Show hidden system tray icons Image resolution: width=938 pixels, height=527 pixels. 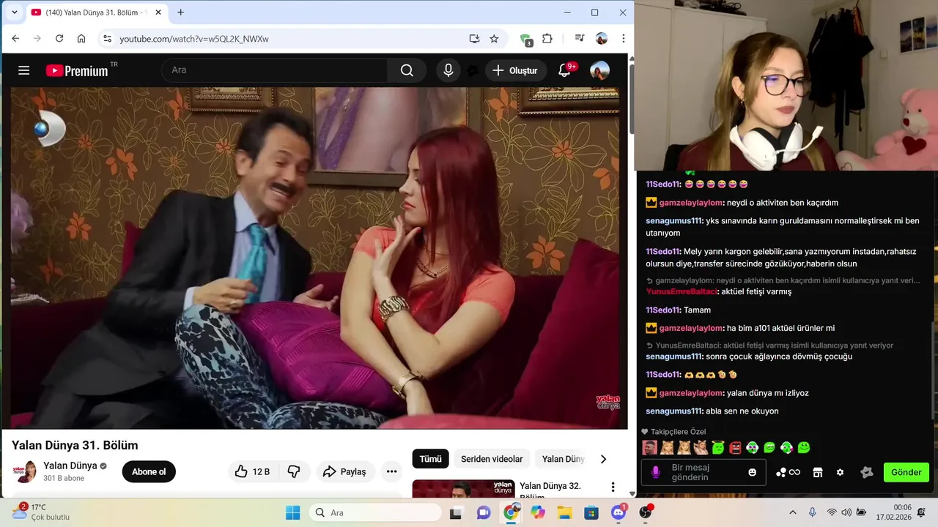(792, 512)
